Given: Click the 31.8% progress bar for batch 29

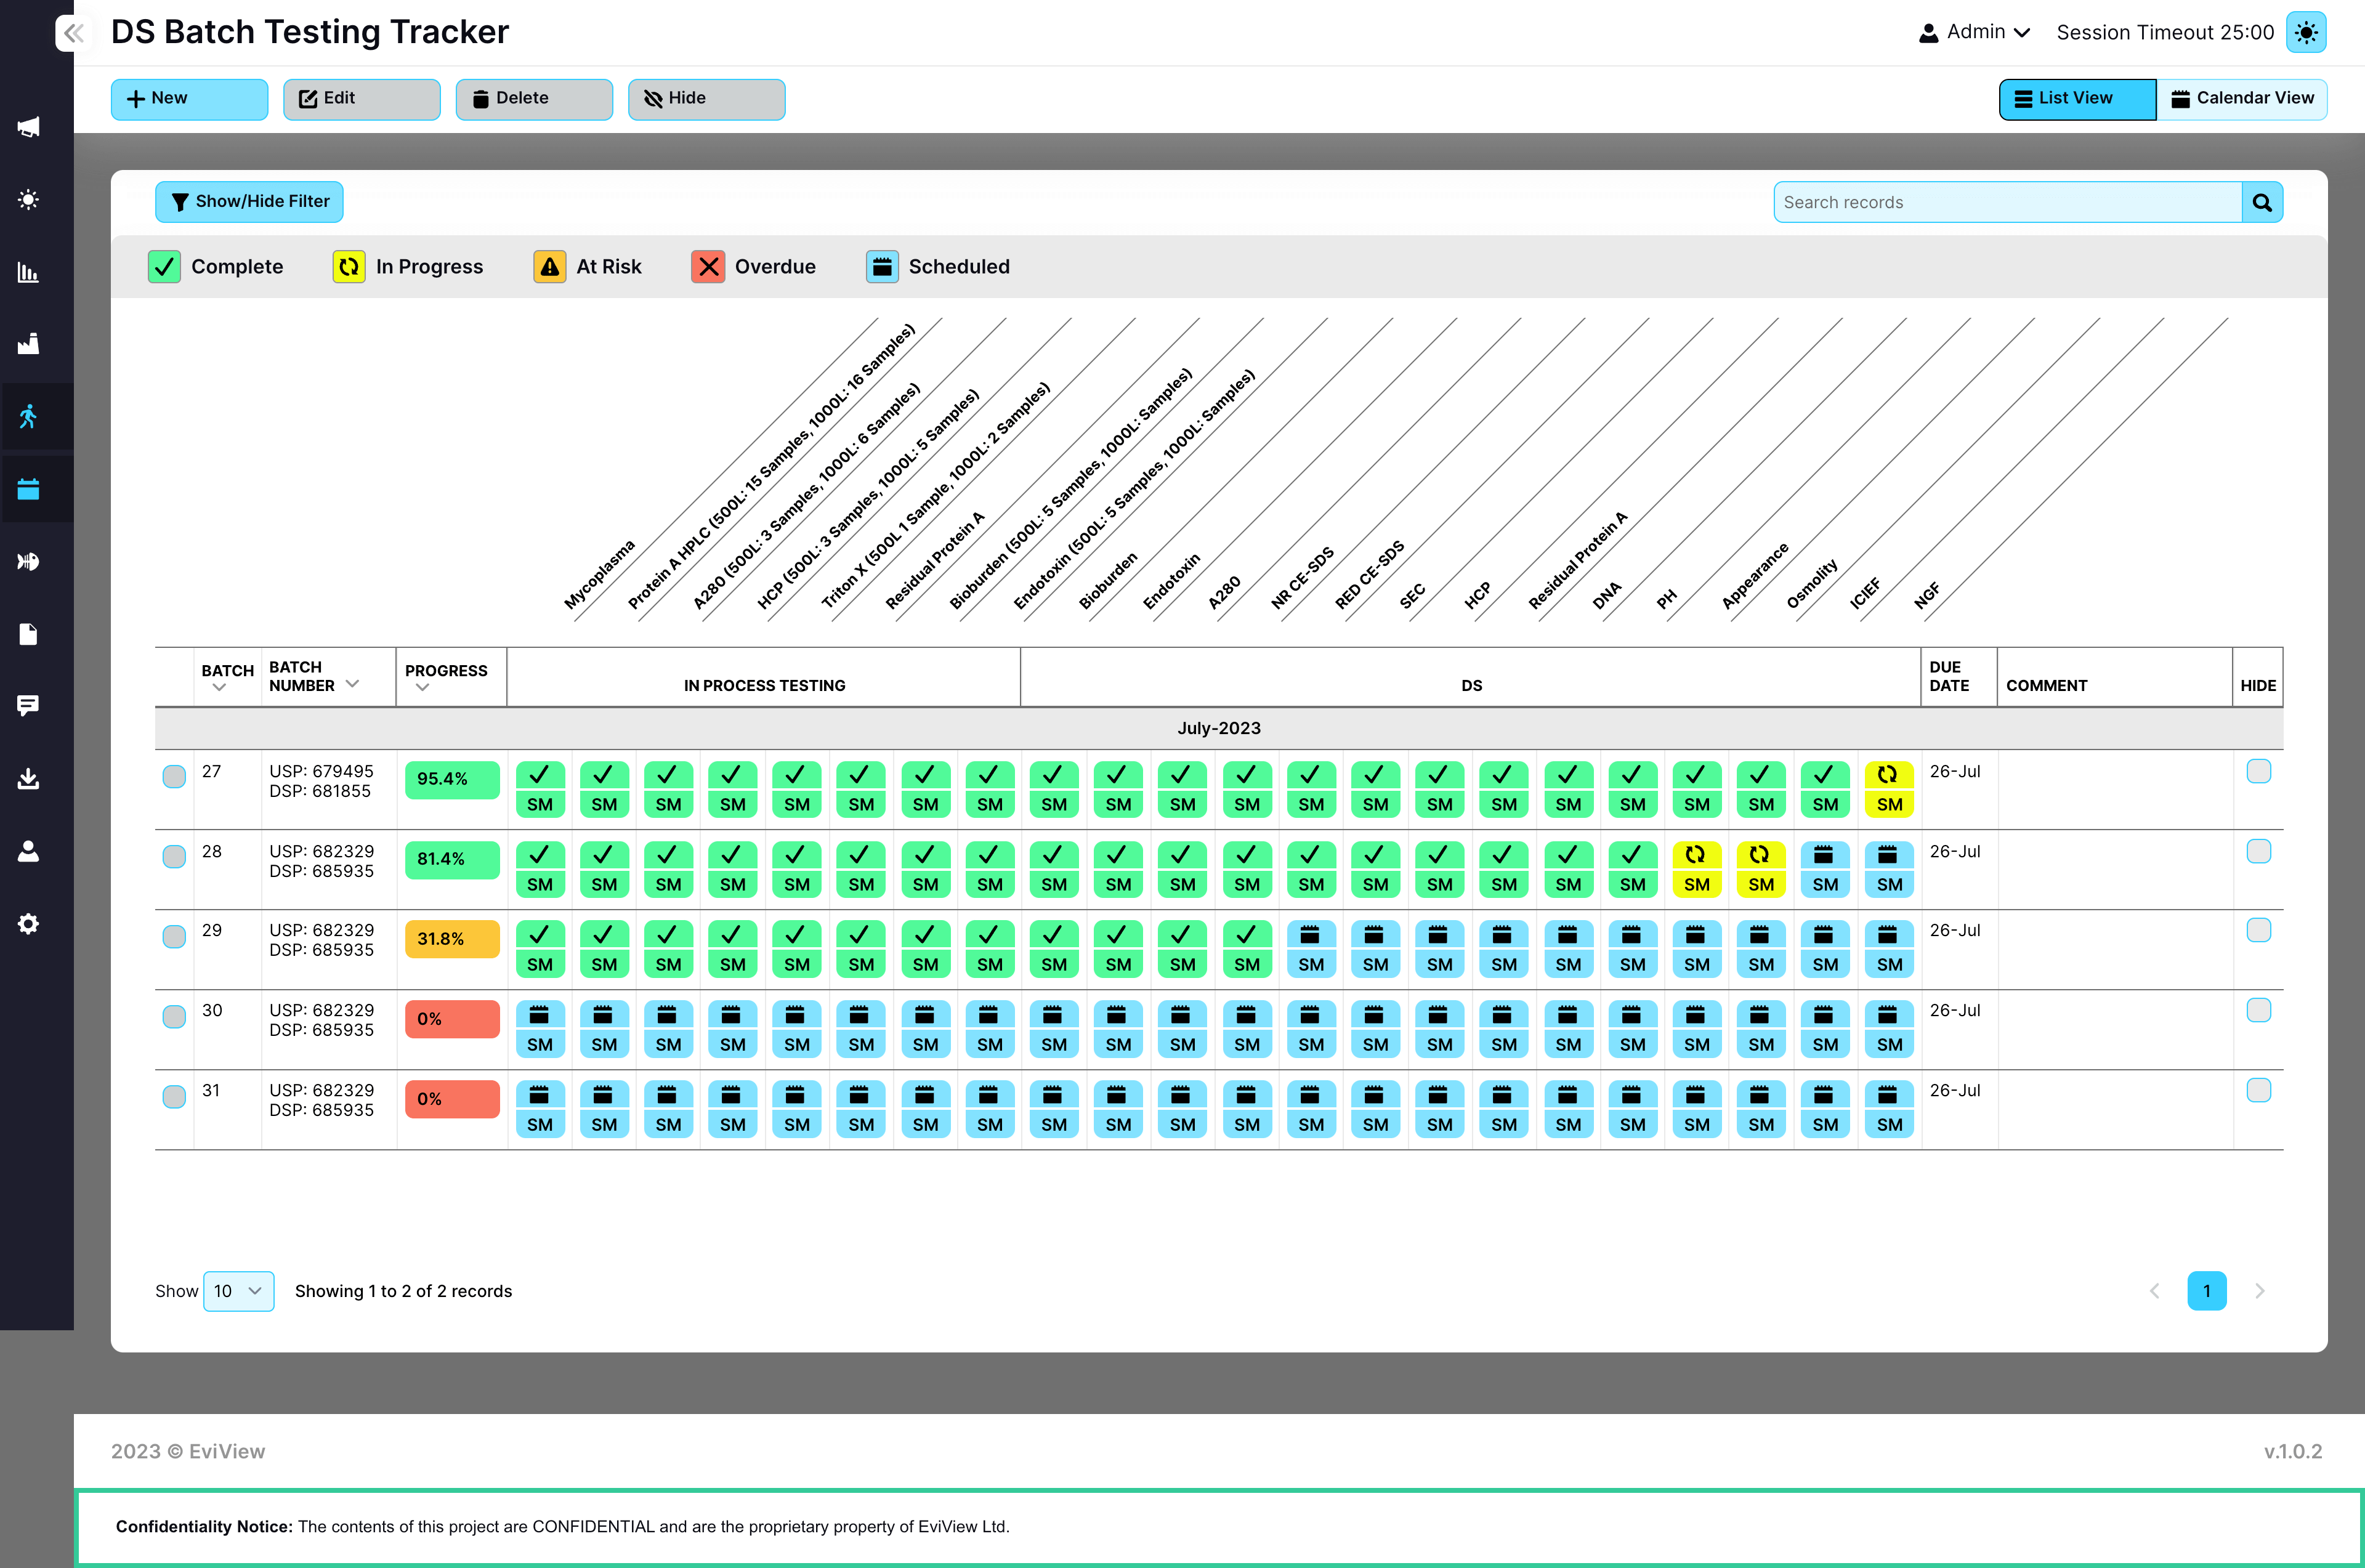Looking at the screenshot, I should [451, 938].
